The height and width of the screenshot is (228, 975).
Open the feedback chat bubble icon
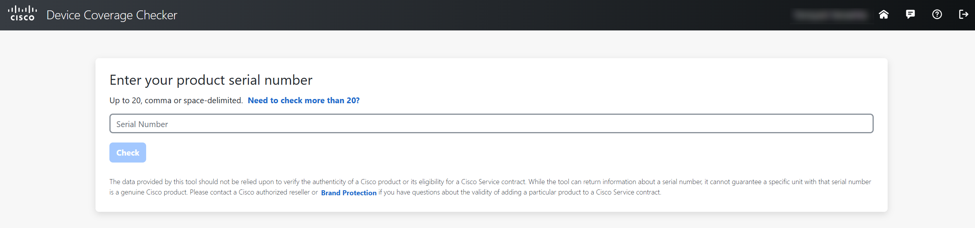pyautogui.click(x=910, y=15)
